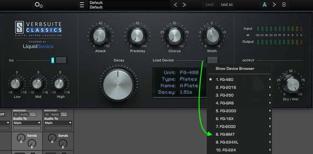Open left track Audio To Main dropdown
Viewport: 313px width, 154px height.
pos(27,123)
